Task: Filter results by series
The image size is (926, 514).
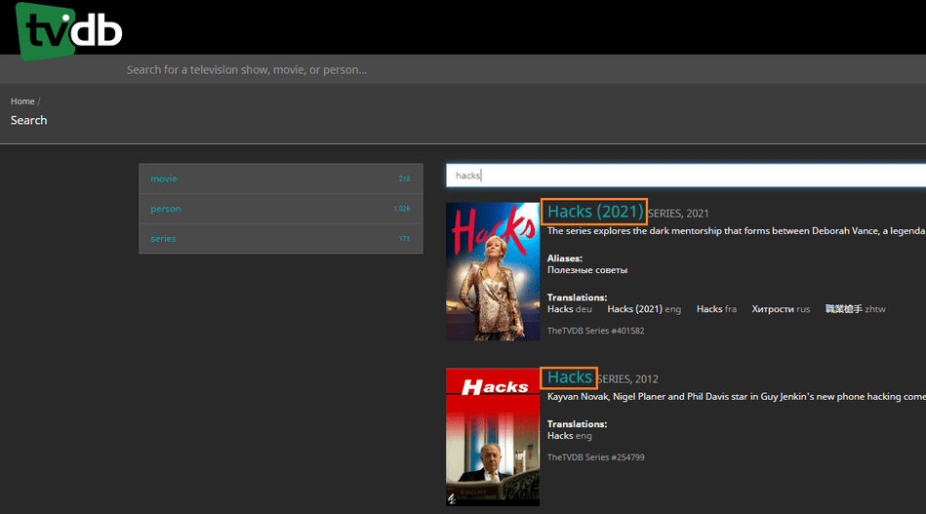Action: coord(280,239)
